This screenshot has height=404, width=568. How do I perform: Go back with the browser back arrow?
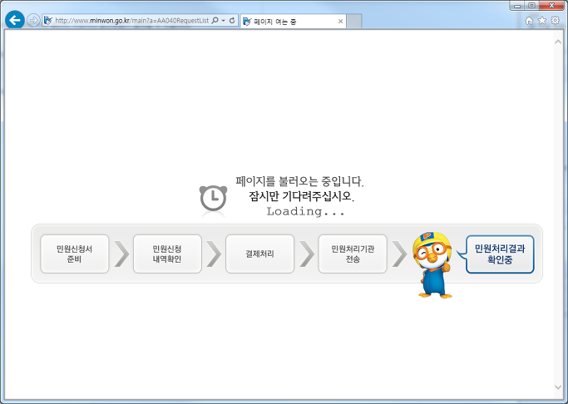click(x=15, y=20)
